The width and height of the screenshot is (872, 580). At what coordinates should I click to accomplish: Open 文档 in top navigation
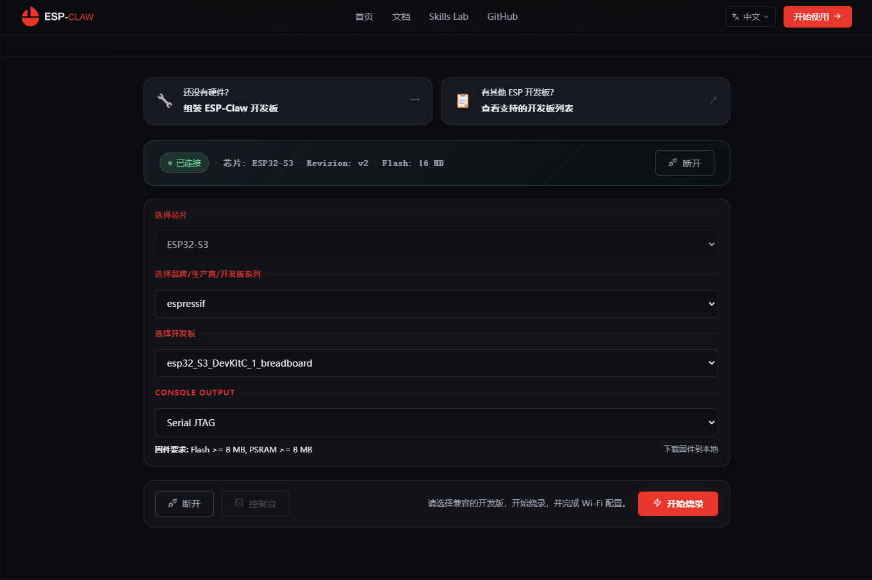[x=401, y=17]
